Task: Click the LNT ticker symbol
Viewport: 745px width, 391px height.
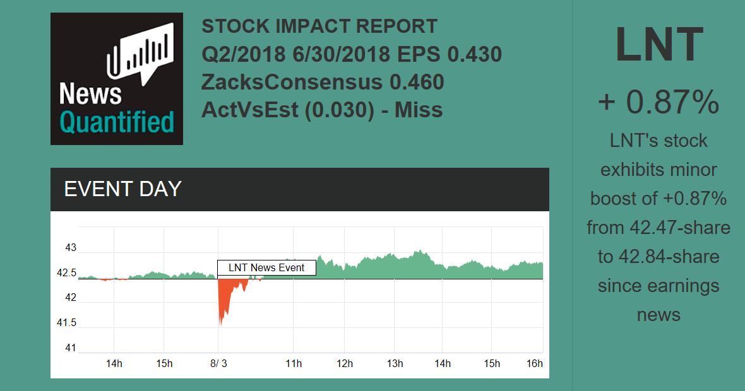Action: (659, 45)
